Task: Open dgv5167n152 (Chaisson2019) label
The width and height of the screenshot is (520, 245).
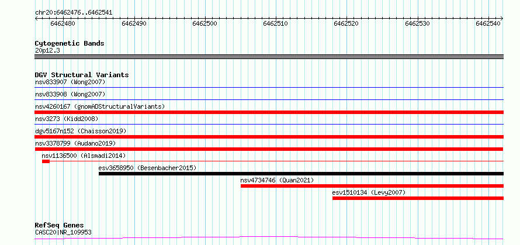Action: coord(81,131)
